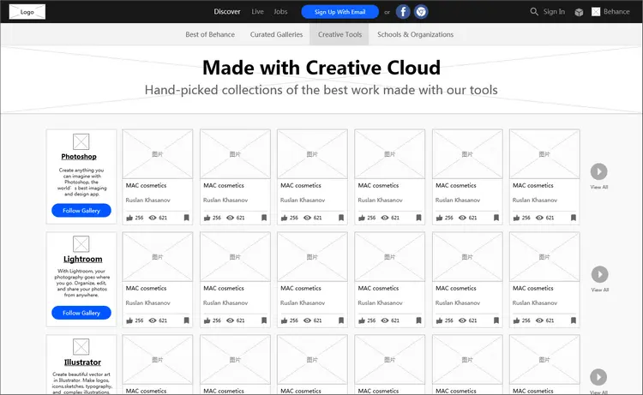Like the first project in the Photoshop row
Image resolution: width=643 pixels, height=395 pixels.
coord(129,218)
